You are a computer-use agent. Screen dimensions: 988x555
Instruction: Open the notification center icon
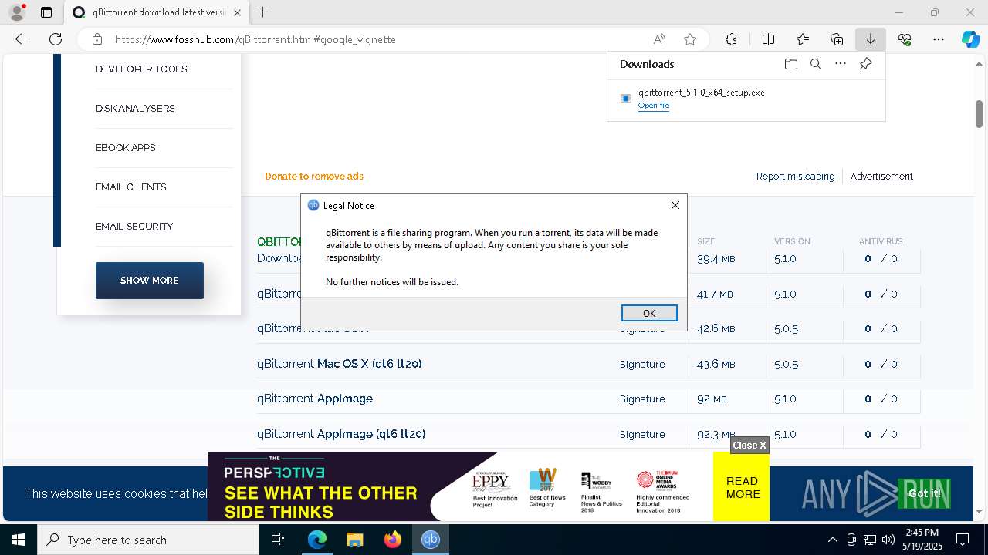[963, 540]
